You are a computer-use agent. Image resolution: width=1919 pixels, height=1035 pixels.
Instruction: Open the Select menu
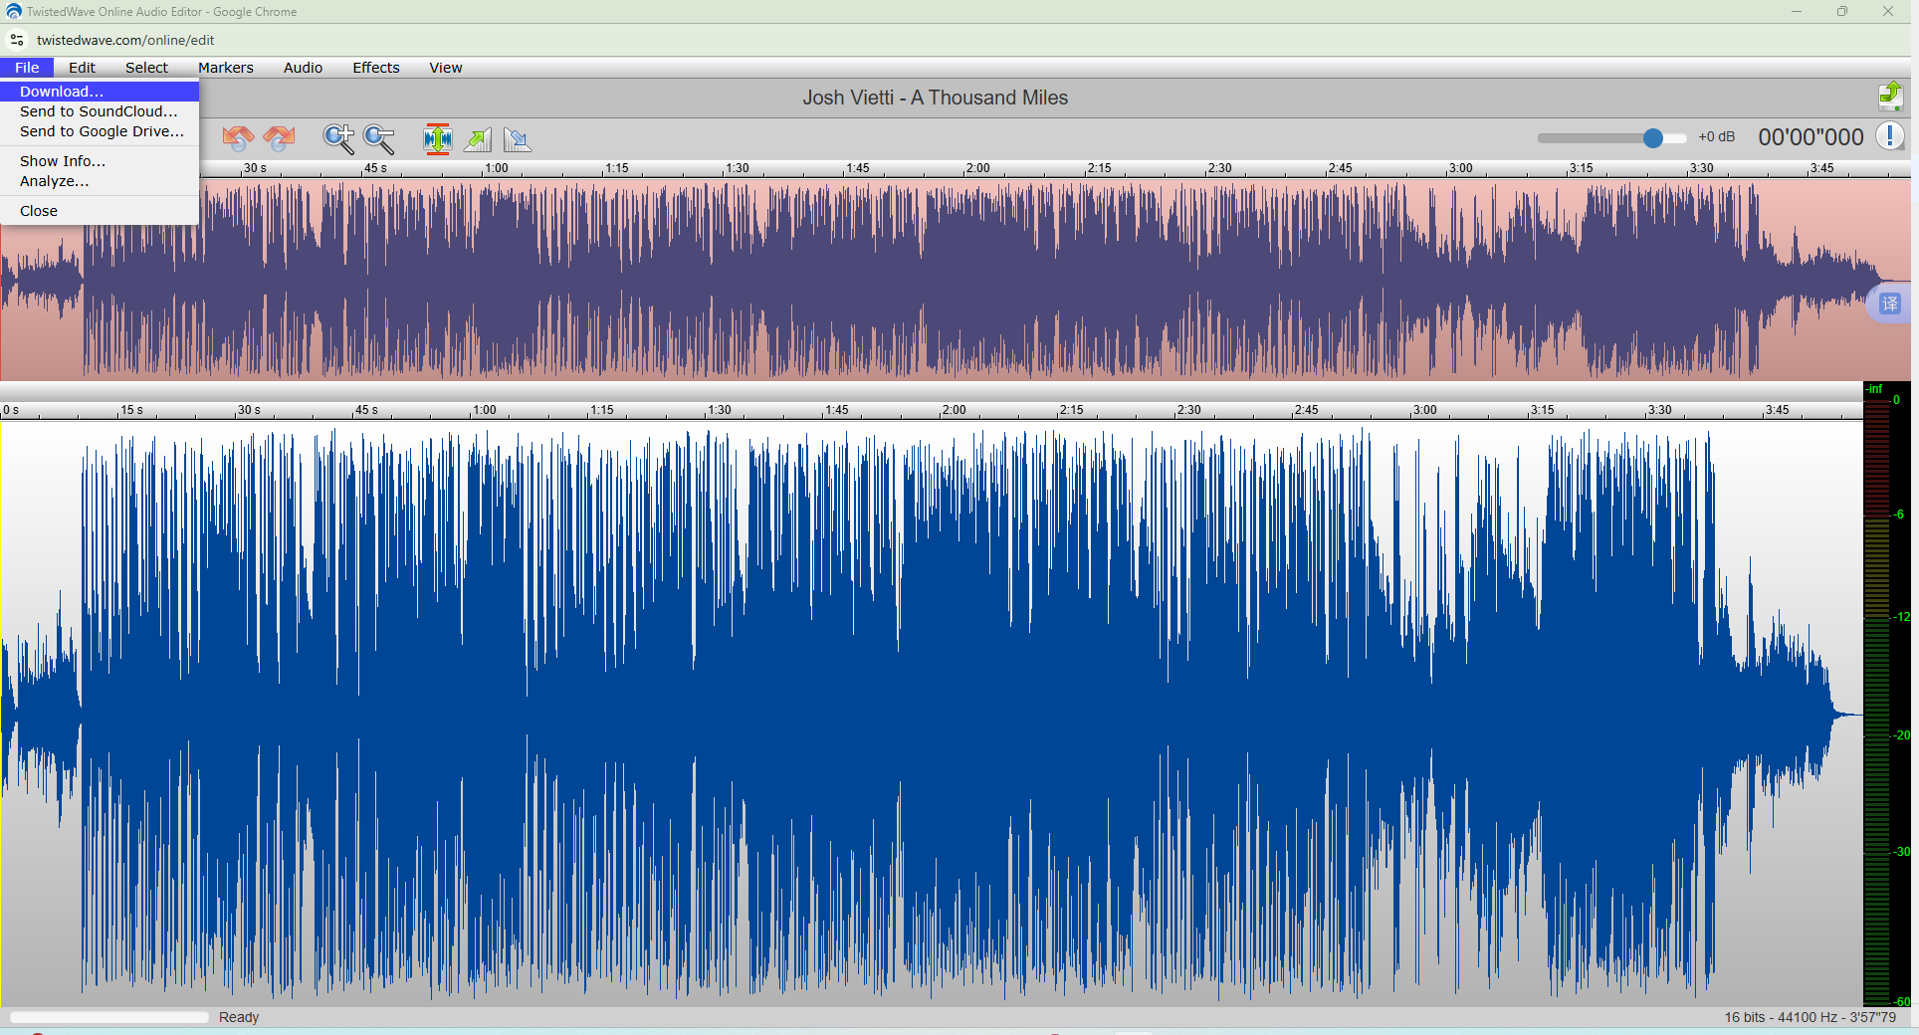pyautogui.click(x=146, y=68)
